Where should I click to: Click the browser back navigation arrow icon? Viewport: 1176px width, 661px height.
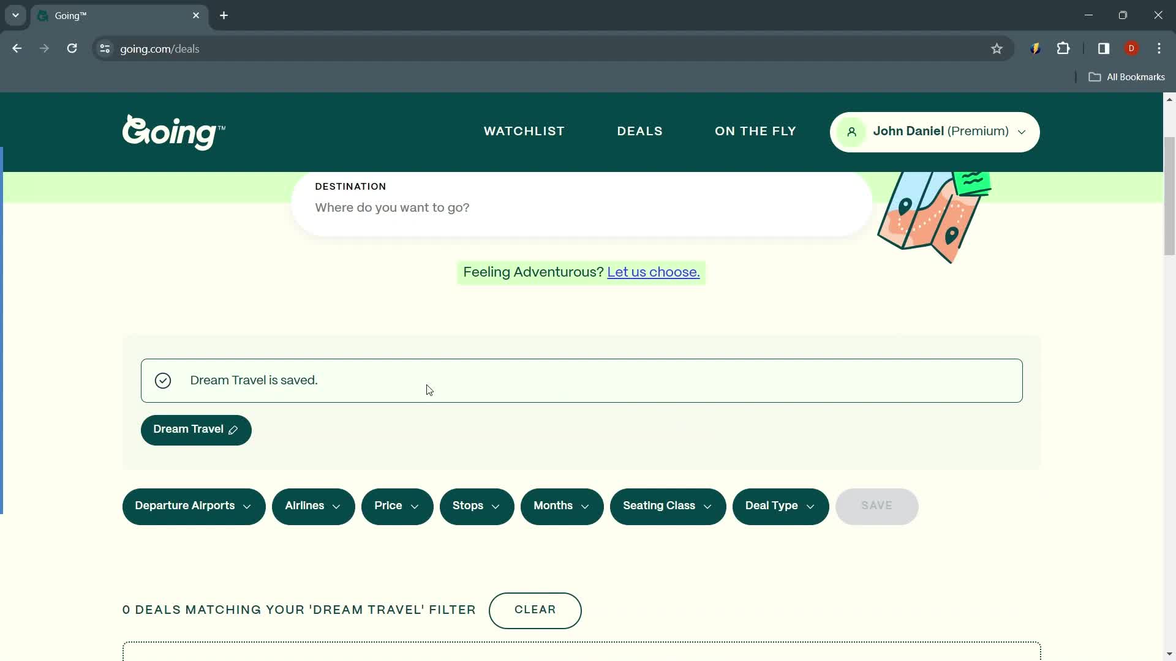pyautogui.click(x=18, y=48)
